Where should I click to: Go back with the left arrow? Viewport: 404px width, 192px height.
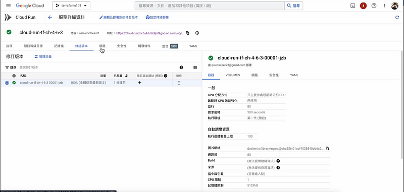pos(50,17)
